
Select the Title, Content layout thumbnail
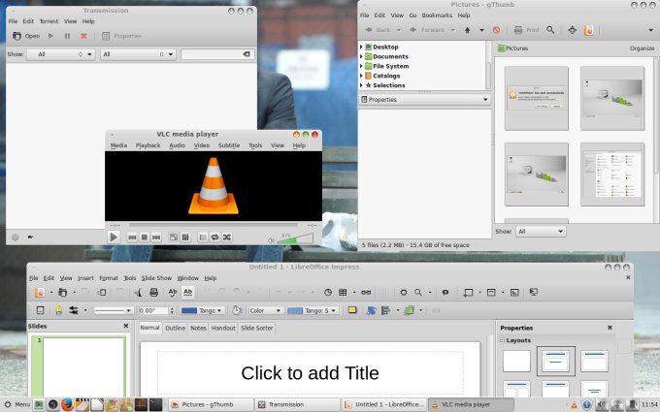pos(555,361)
